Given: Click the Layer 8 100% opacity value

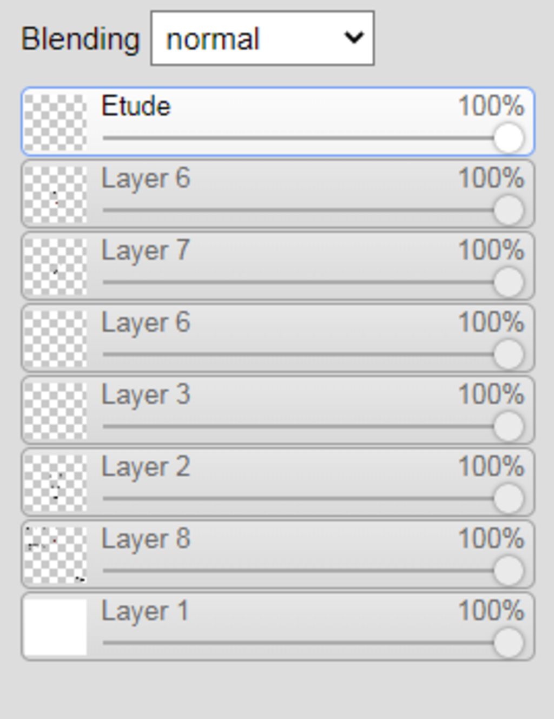Looking at the screenshot, I should [491, 539].
